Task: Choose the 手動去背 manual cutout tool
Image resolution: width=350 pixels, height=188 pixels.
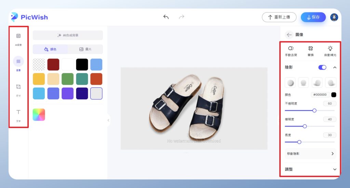Action: (291, 50)
